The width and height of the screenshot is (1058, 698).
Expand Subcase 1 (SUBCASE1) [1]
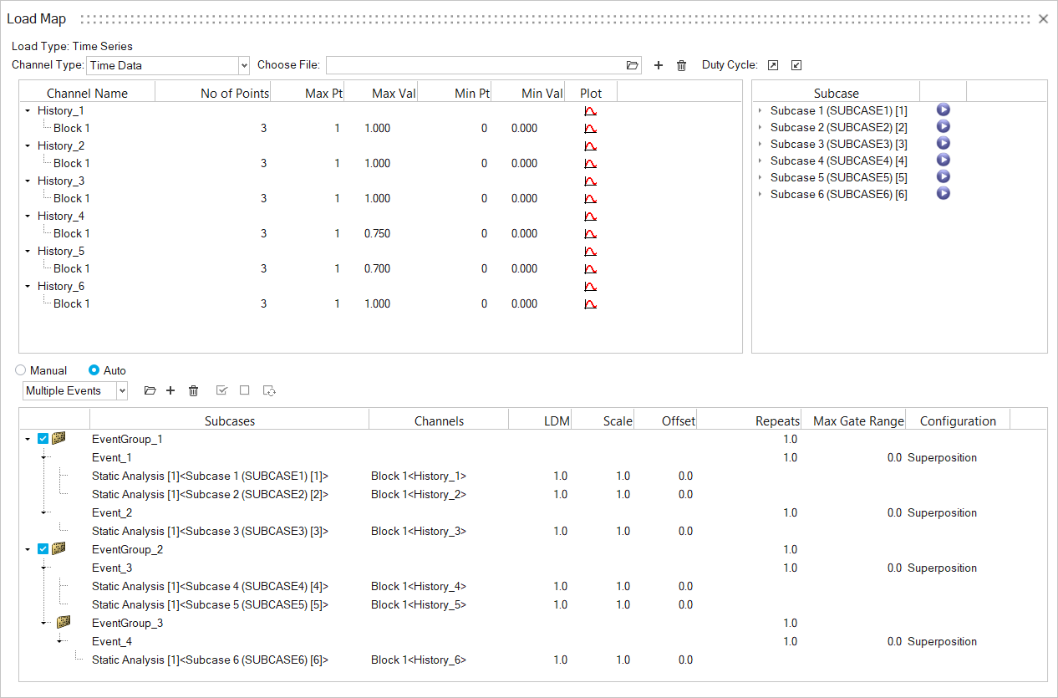coord(760,110)
